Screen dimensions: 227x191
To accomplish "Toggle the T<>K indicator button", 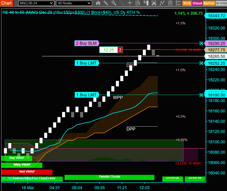I will 187,3.
